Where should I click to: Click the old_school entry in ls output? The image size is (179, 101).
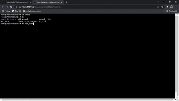pyautogui.click(x=23, y=19)
